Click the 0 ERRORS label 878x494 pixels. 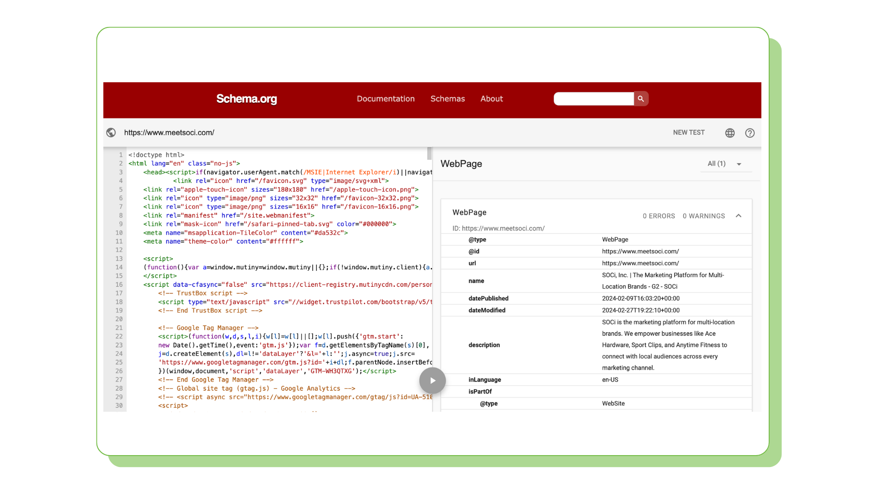pos(658,216)
